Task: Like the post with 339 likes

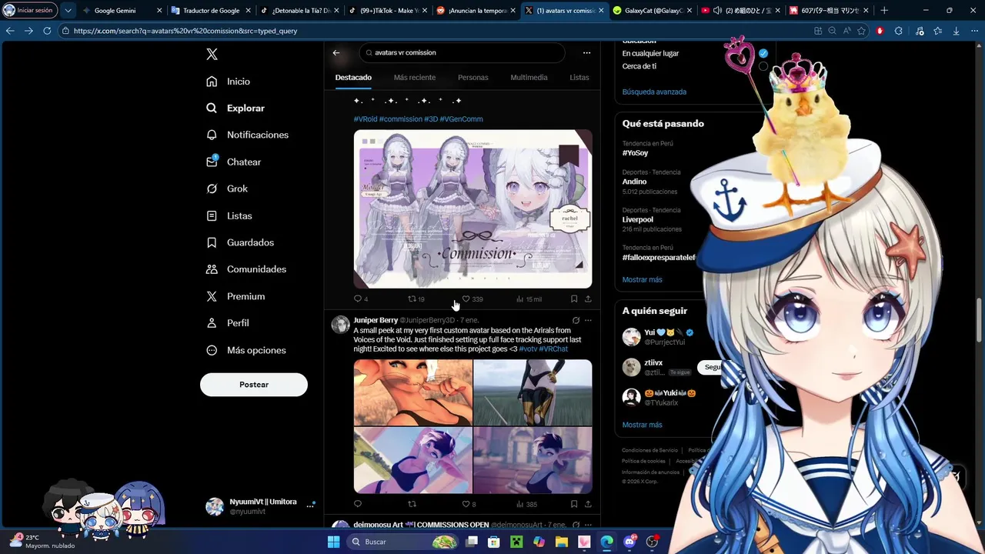Action: (x=466, y=299)
